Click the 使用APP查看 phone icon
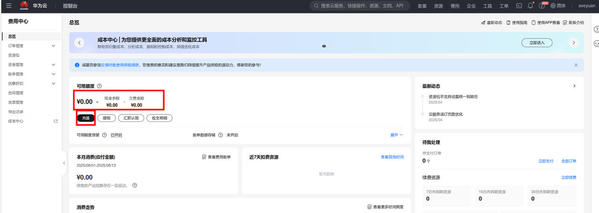The height and width of the screenshot is (213, 599). click(x=533, y=22)
